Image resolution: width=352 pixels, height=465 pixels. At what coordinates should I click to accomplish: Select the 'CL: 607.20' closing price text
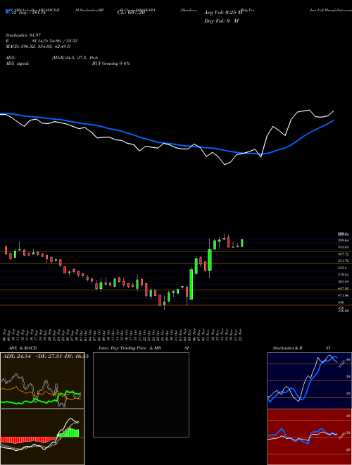(x=132, y=12)
